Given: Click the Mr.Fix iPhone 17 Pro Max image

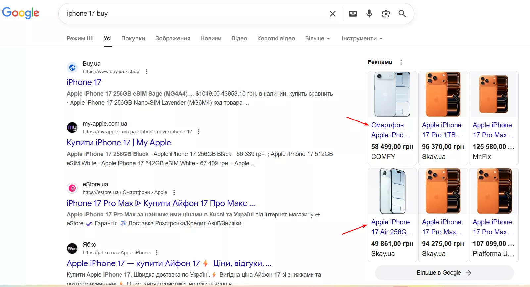Looking at the screenshot, I should pos(494,94).
